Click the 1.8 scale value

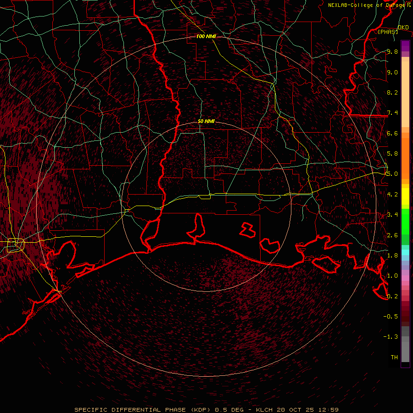(392, 256)
